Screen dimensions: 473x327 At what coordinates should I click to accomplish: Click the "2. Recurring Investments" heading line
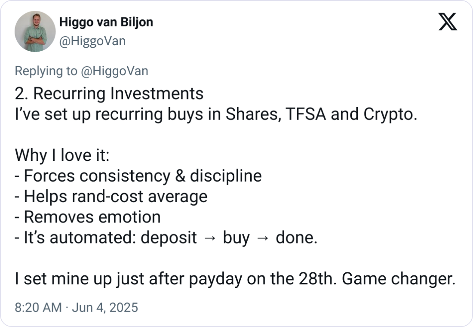[x=109, y=94]
